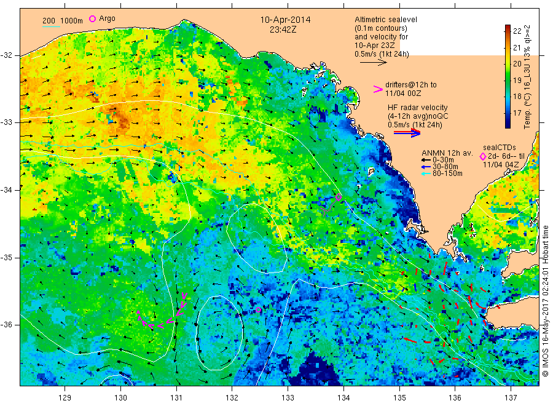Click the magenta Argo circle in legend
This screenshot has height=406, width=553.
pyautogui.click(x=92, y=18)
